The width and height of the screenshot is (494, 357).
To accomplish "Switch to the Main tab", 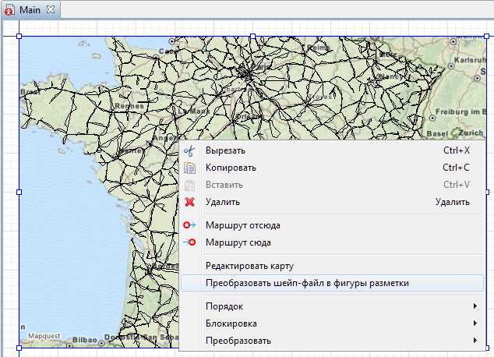I will (30, 10).
